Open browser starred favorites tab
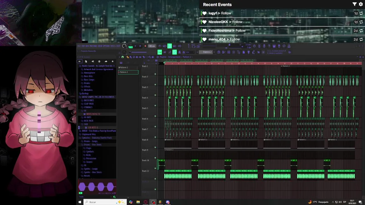 (112, 61)
